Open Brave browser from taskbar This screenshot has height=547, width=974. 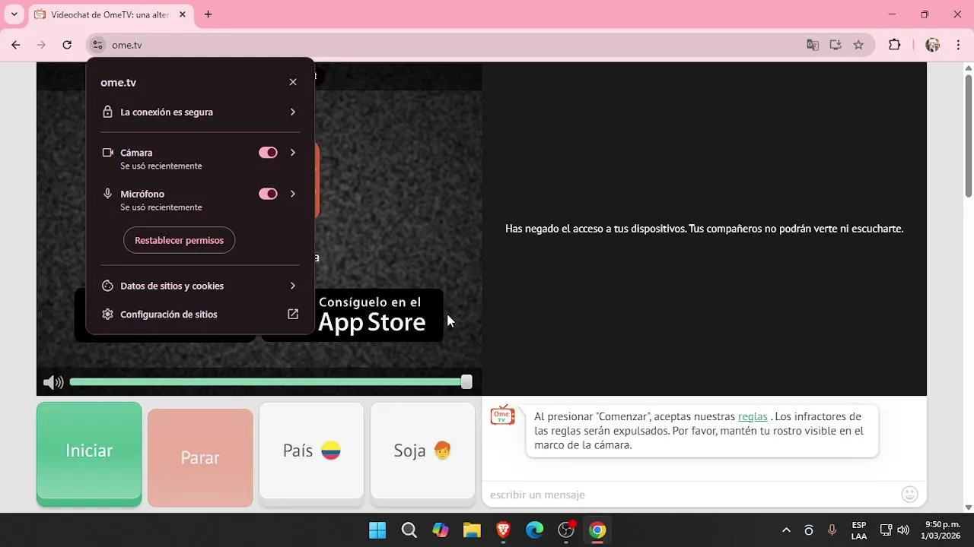[503, 530]
